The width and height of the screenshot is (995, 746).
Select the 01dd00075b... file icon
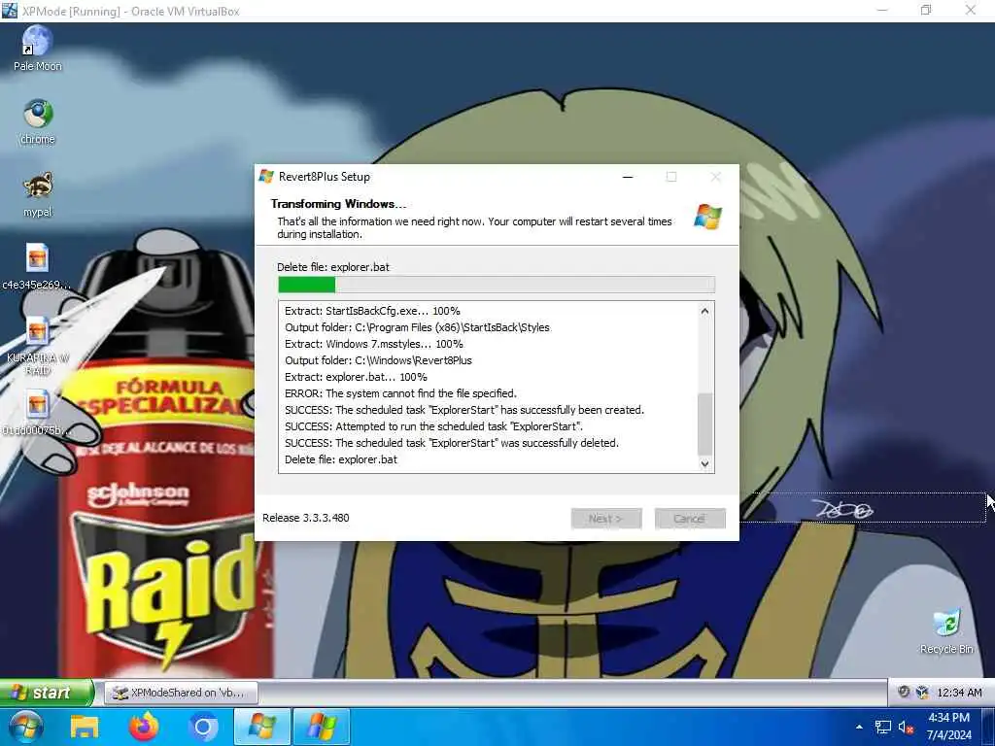[37, 413]
